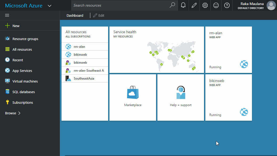Open the Service health world map
Viewport: 277px width, 156px height.
(173, 56)
